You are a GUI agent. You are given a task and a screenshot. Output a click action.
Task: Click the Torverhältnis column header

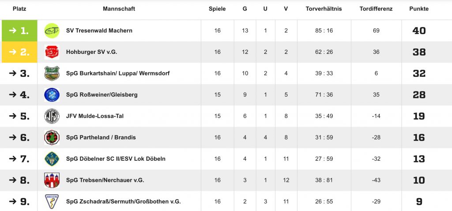click(x=324, y=9)
